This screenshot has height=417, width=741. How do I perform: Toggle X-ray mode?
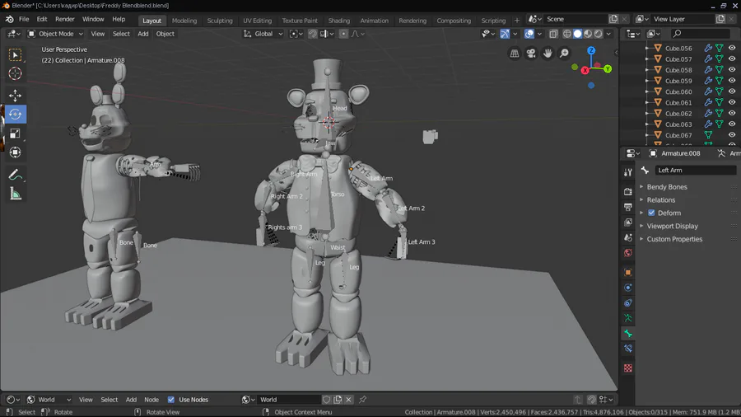[553, 34]
